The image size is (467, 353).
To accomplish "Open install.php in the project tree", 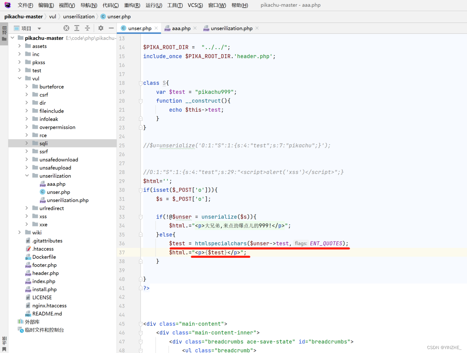I will coord(41,290).
